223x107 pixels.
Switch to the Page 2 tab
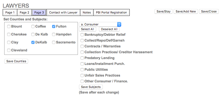point(24,12)
